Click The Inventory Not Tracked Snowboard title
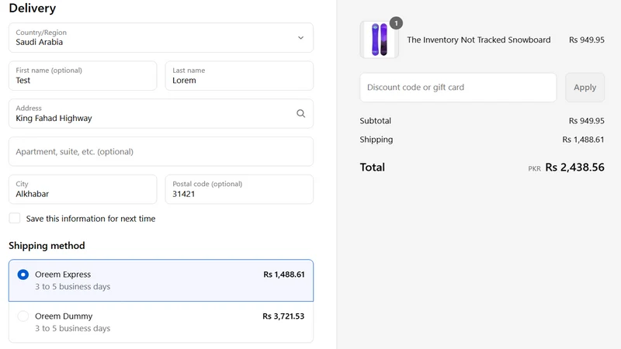Viewport: 621px width, 349px height. (478, 40)
